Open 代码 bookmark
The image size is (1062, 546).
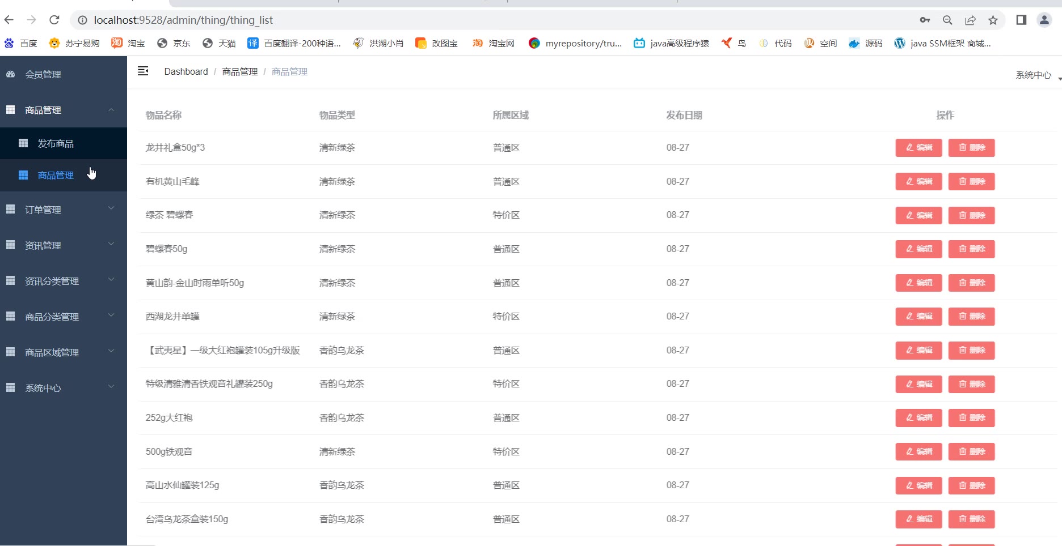[775, 43]
